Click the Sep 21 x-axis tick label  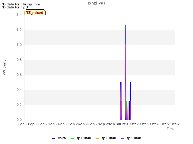coord(24,124)
